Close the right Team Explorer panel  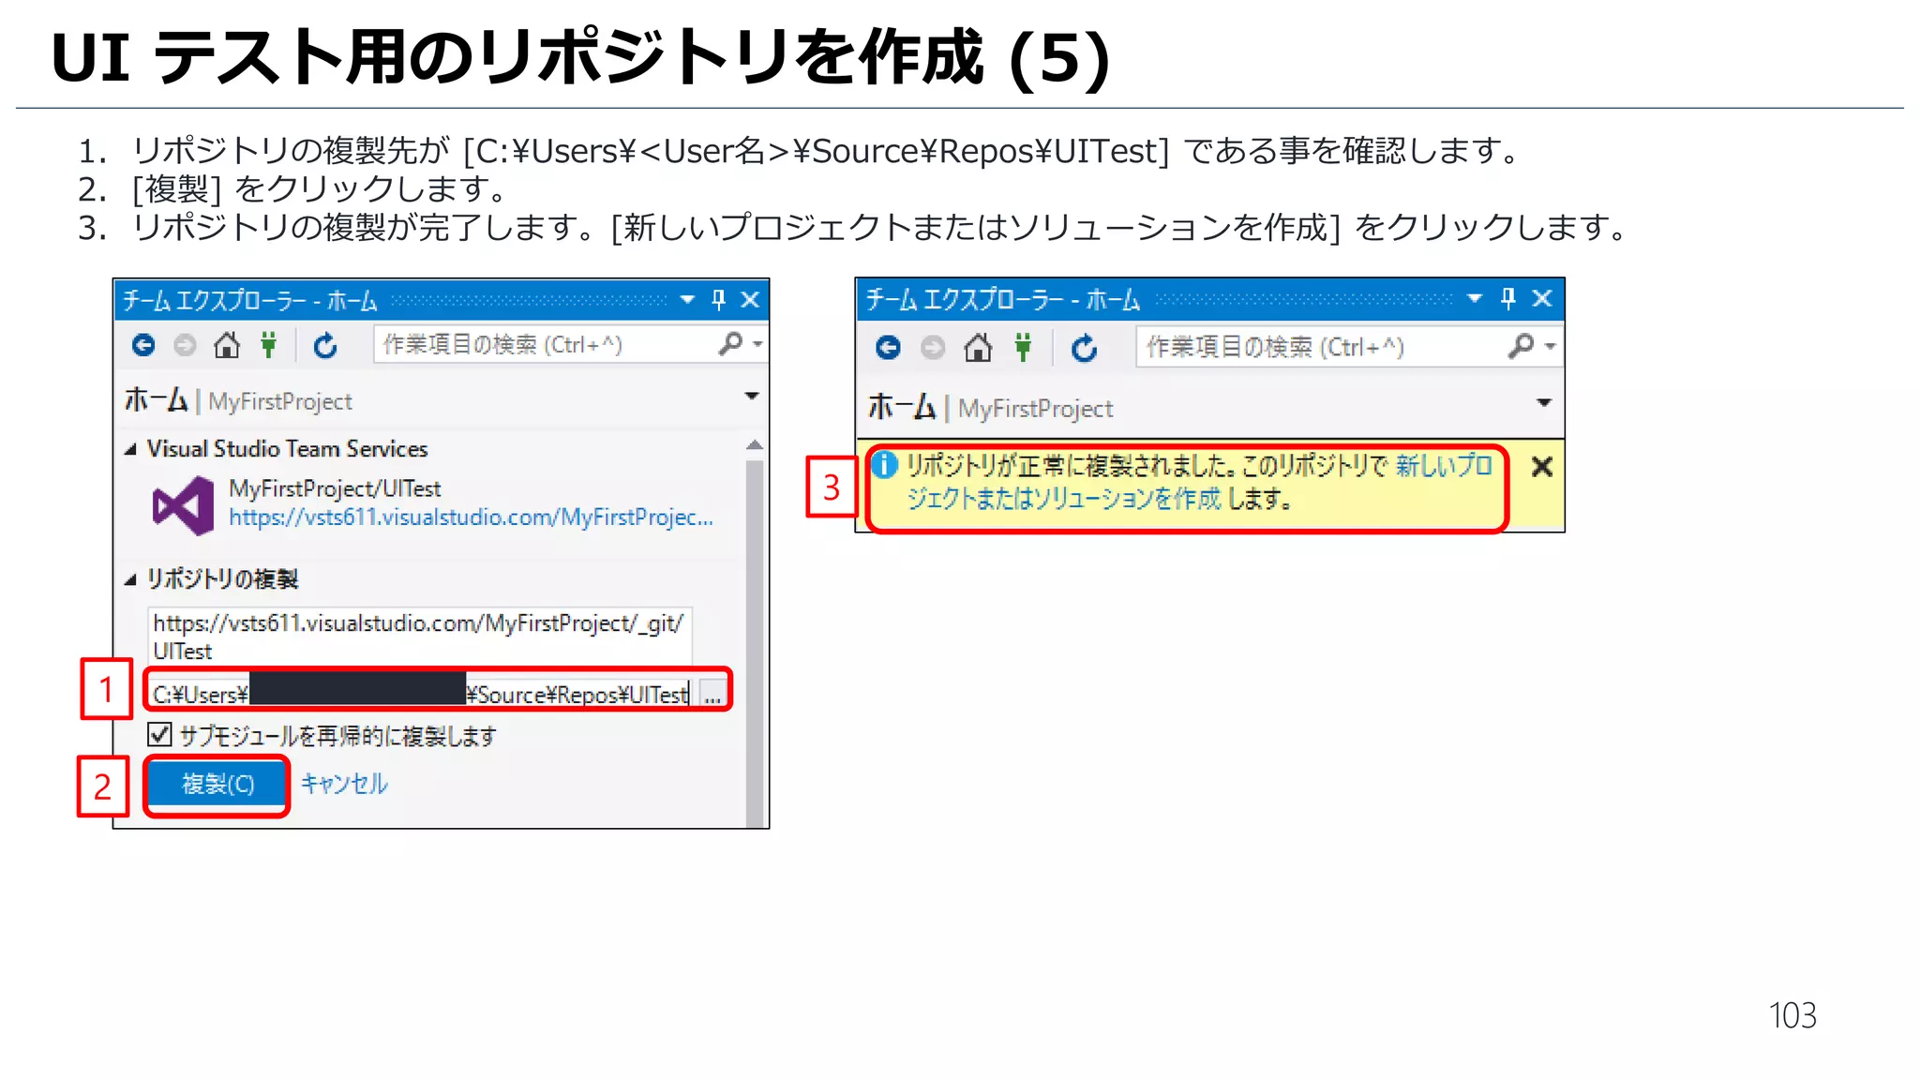click(1542, 299)
